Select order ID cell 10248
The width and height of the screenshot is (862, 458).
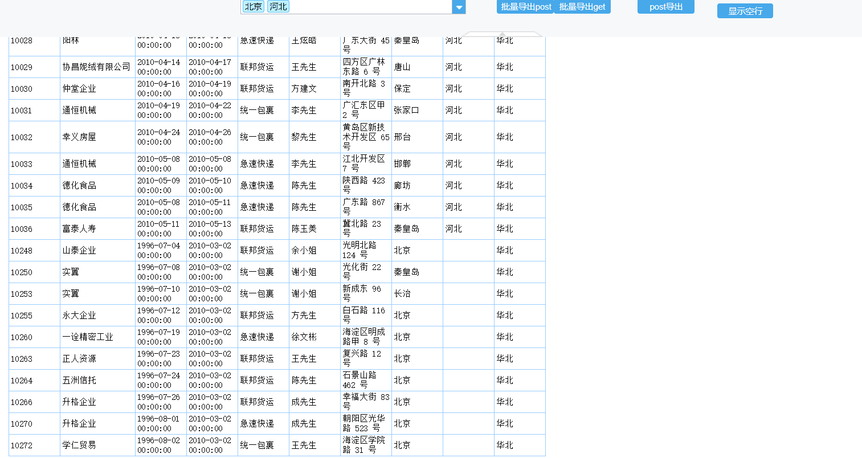pyautogui.click(x=34, y=251)
